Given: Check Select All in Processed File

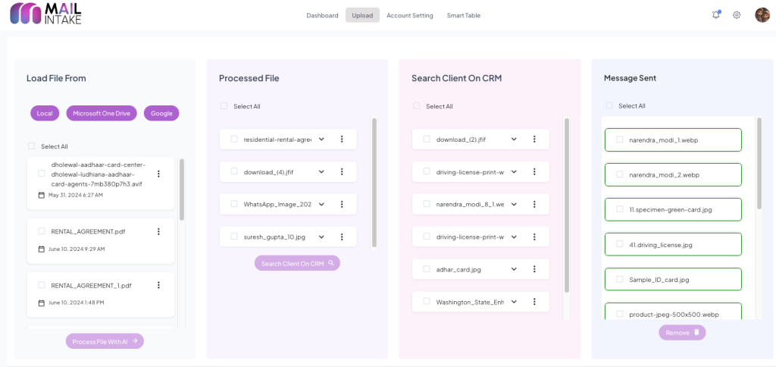Looking at the screenshot, I should [x=224, y=106].
